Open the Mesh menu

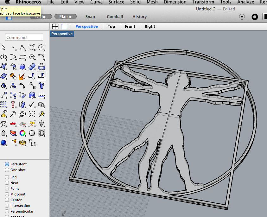[152, 2]
